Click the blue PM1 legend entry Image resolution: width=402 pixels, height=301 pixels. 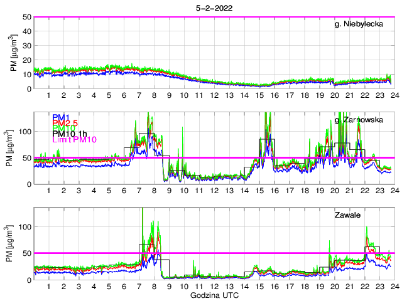point(61,117)
